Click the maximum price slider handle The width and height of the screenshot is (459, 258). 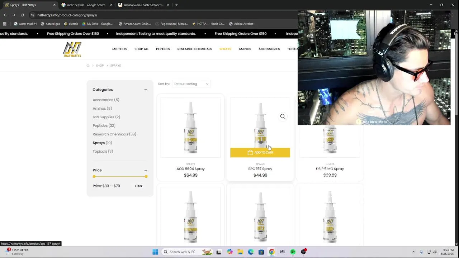(146, 177)
